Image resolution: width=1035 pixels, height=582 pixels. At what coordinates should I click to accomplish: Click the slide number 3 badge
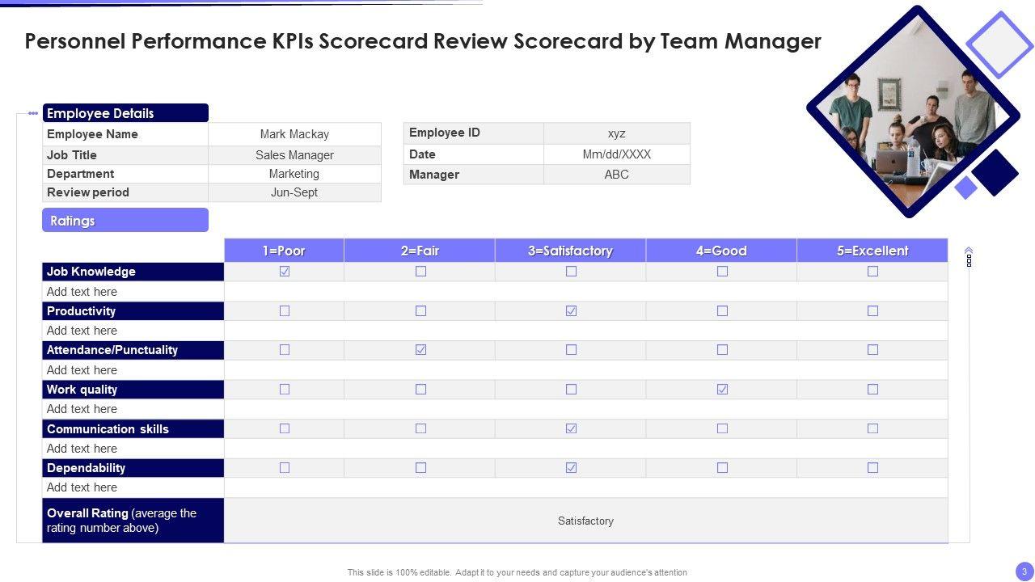pyautogui.click(x=1024, y=571)
